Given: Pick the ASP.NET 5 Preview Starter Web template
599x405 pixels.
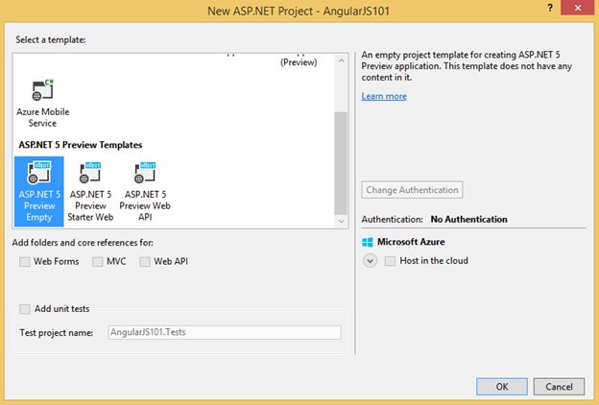Looking at the screenshot, I should pyautogui.click(x=90, y=191).
